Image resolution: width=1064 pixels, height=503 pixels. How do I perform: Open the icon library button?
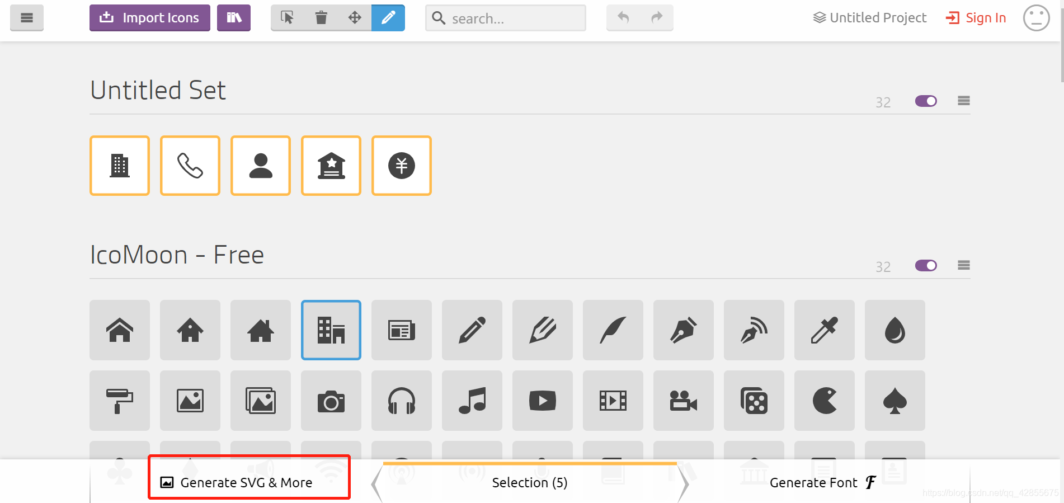tap(234, 18)
